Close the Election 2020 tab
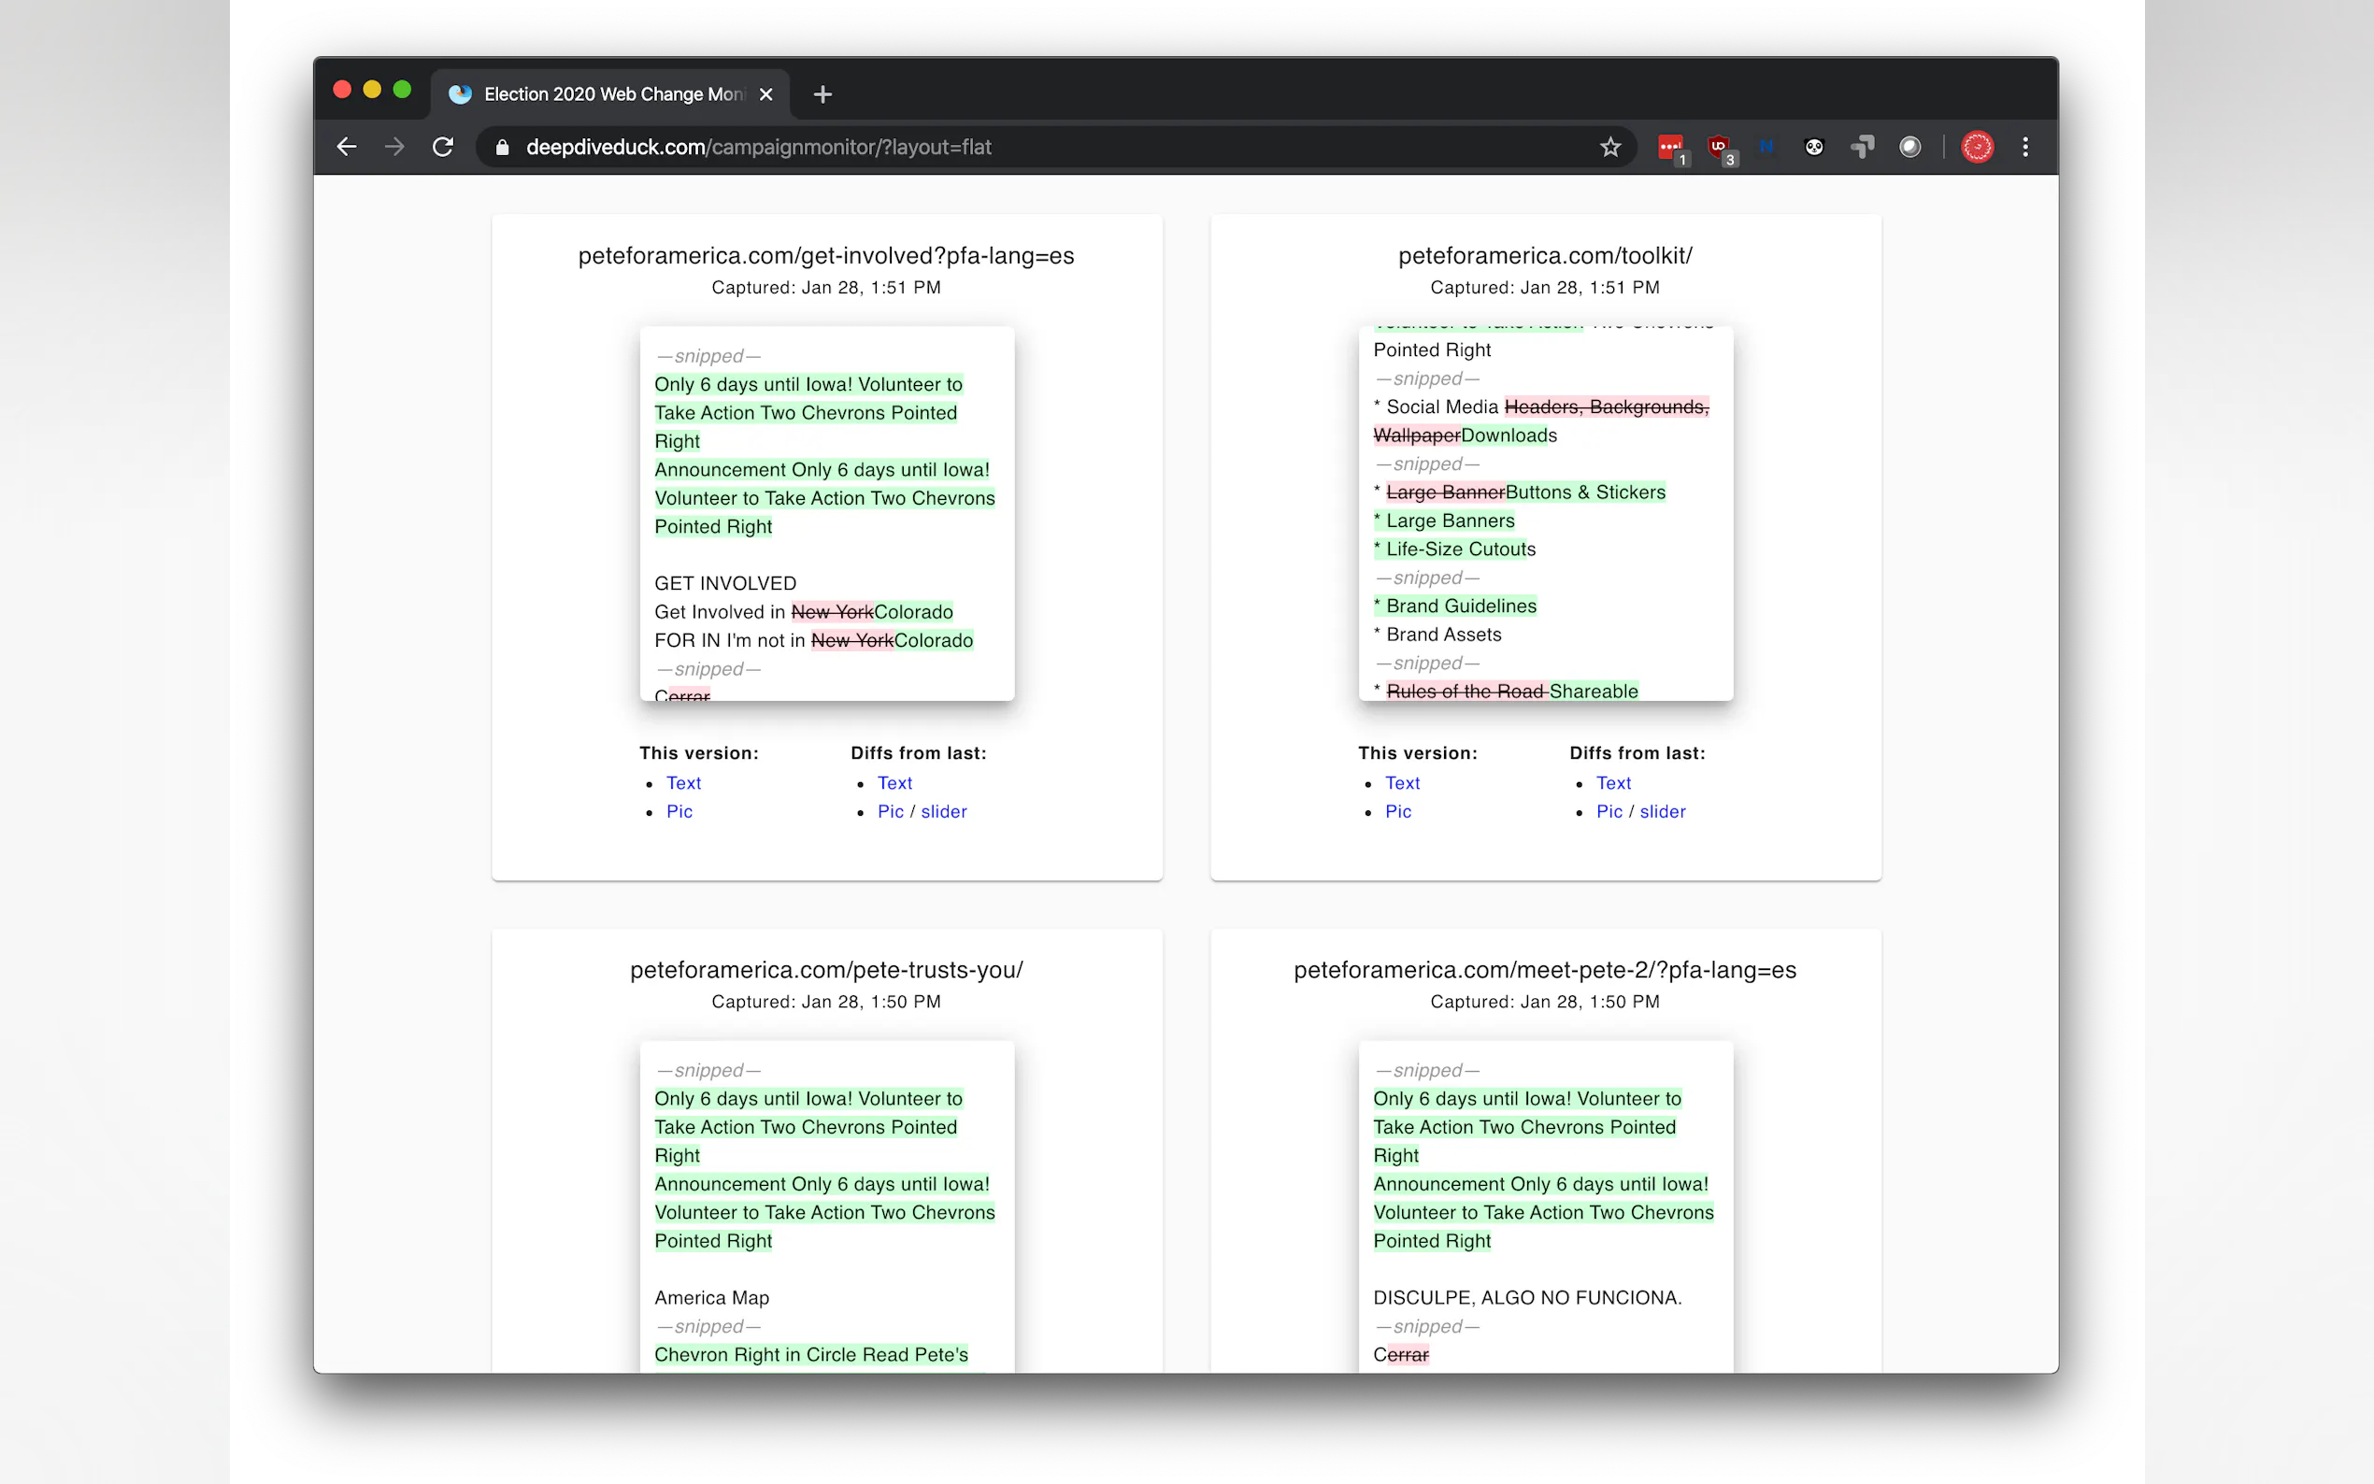This screenshot has height=1484, width=2374. click(765, 94)
